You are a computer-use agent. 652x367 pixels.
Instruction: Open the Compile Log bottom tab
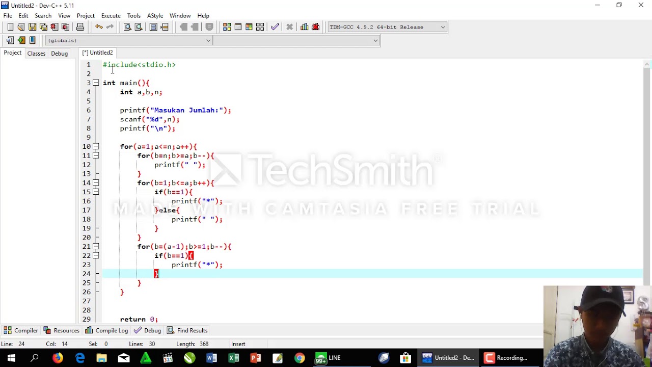(106, 330)
